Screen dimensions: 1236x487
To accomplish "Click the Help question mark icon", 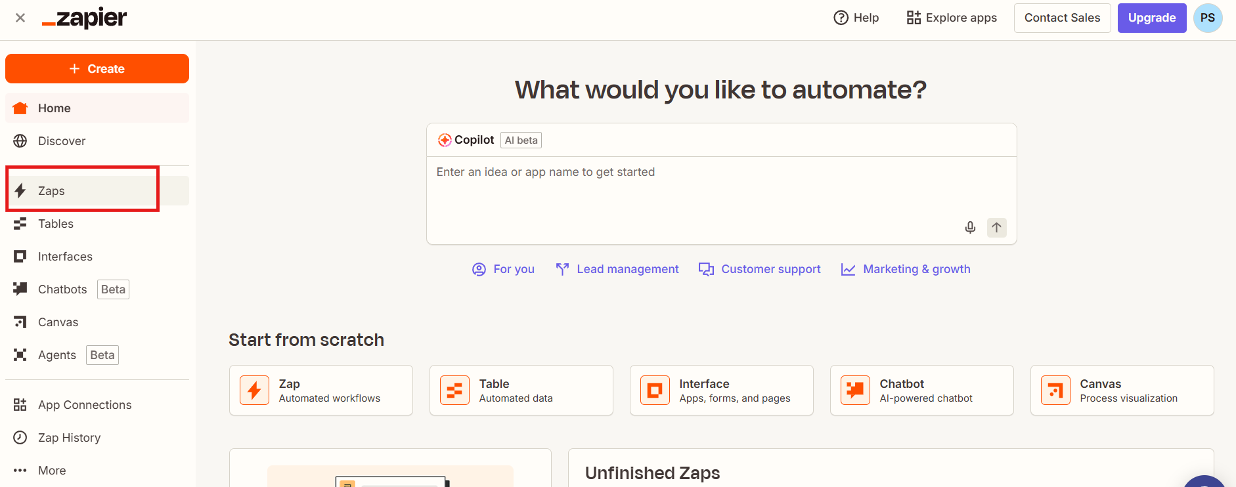I will pos(841,18).
